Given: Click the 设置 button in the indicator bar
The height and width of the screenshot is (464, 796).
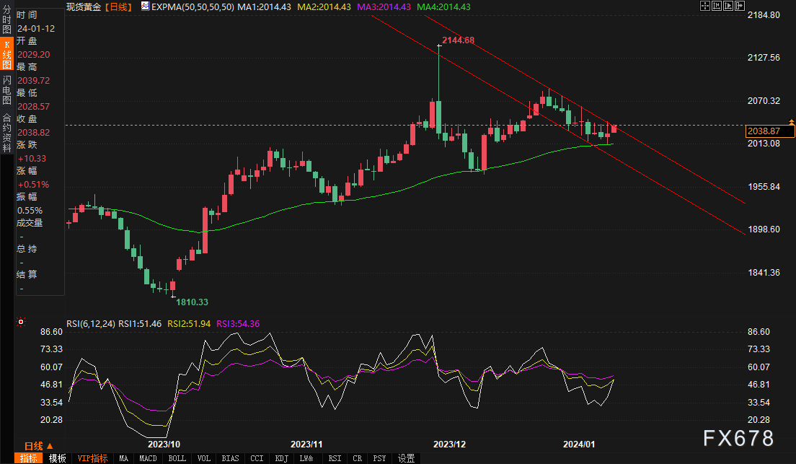Looking at the screenshot, I should pyautogui.click(x=407, y=458).
